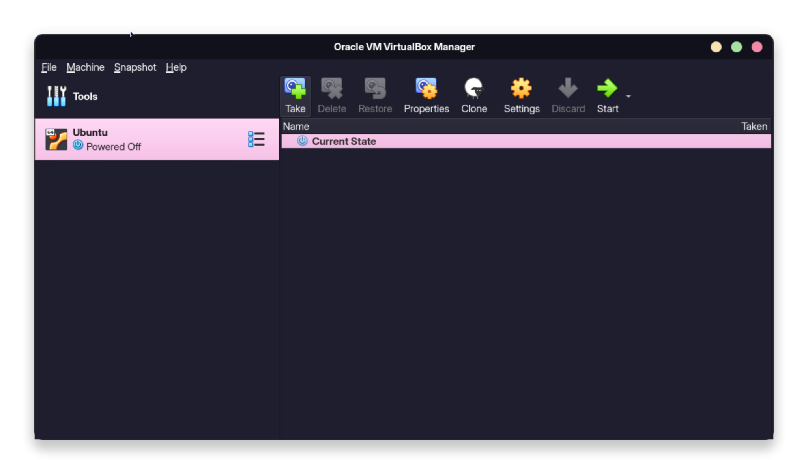Open Settings for the Ubuntu VM
808x474 pixels.
tap(520, 95)
